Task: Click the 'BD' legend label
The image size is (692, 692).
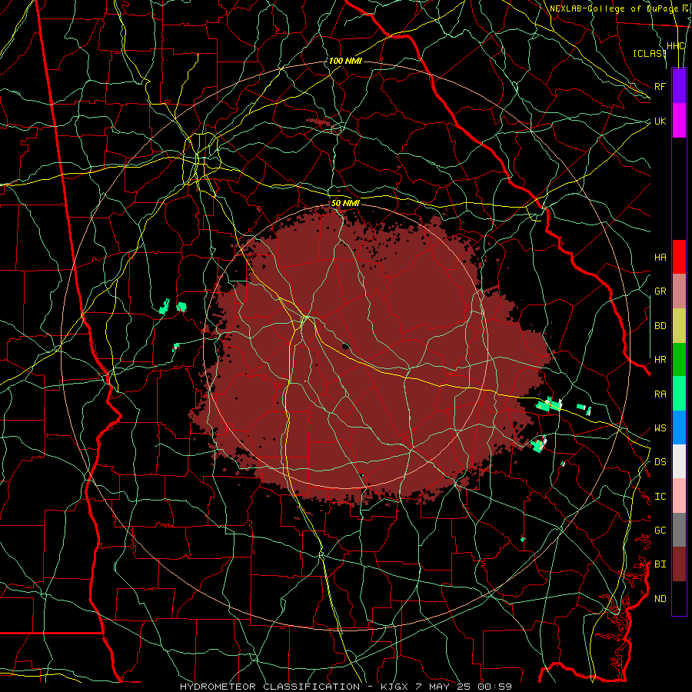Action: pos(660,326)
